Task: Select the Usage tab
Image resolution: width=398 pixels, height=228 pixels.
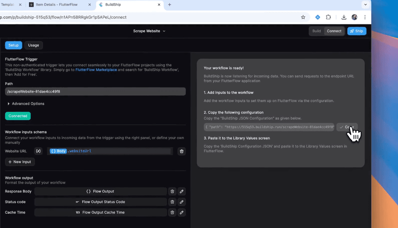Action: click(x=33, y=45)
